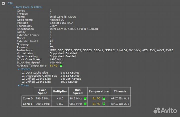Click Core 1 bus speed green indicator
Screen dimensions: 180x117
(85, 104)
